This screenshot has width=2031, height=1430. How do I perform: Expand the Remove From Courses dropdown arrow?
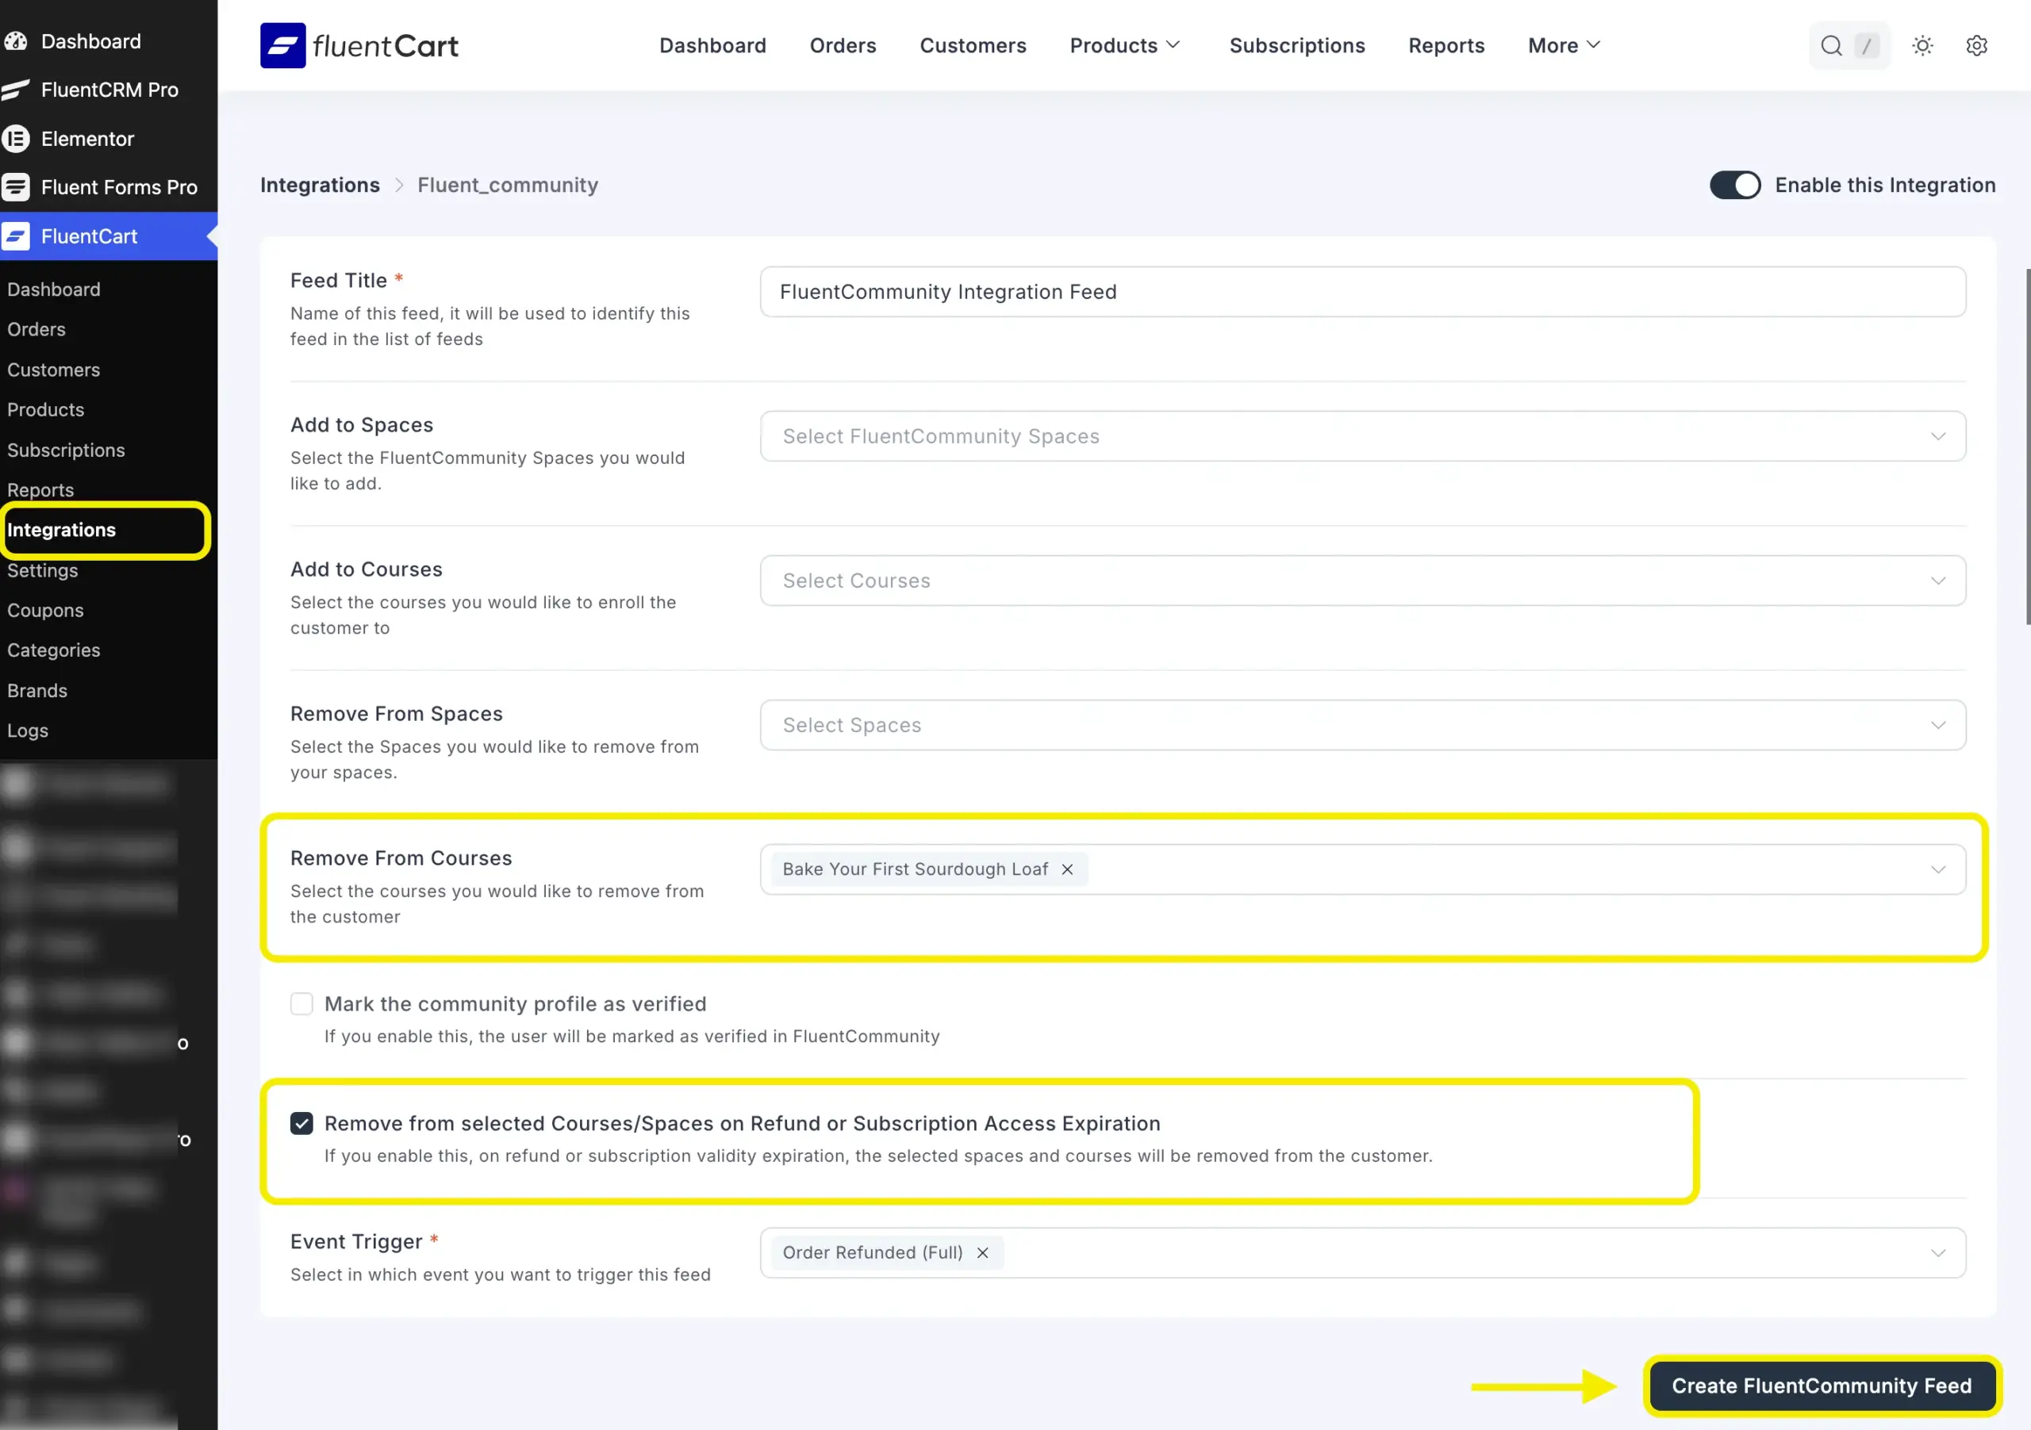(1938, 869)
